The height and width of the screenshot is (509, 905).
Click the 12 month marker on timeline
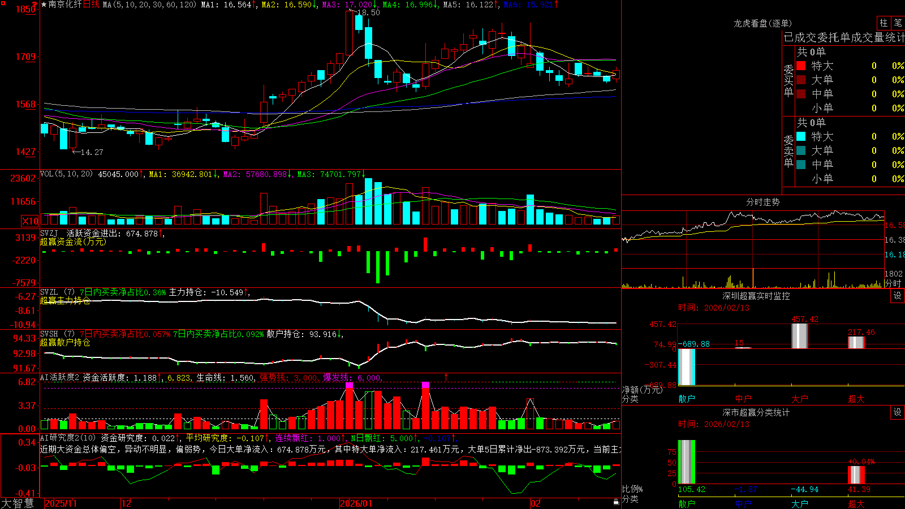(x=126, y=503)
